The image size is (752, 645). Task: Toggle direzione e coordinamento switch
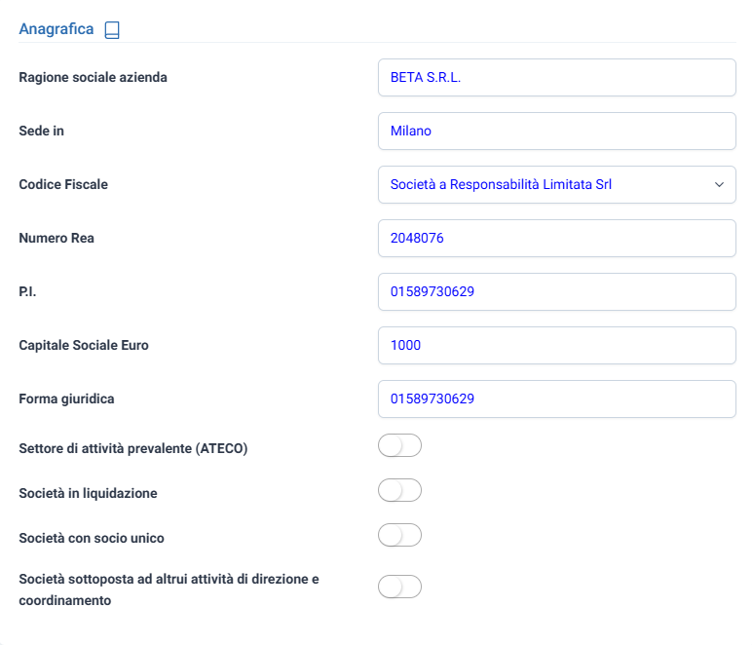click(x=399, y=587)
